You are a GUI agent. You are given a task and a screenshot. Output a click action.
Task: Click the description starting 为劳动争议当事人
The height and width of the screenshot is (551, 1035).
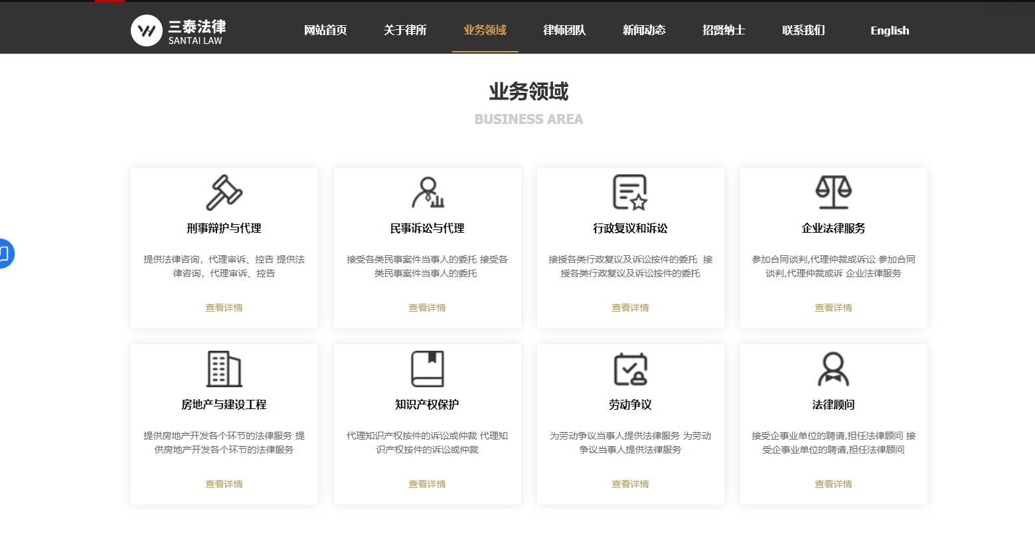630,442
